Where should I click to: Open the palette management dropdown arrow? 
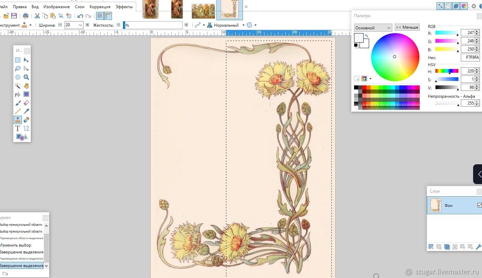click(370, 79)
